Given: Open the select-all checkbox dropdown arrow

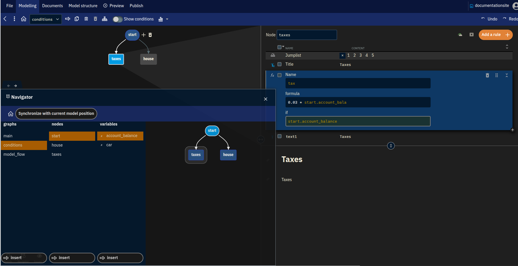Looking at the screenshot, I should [283, 46].
